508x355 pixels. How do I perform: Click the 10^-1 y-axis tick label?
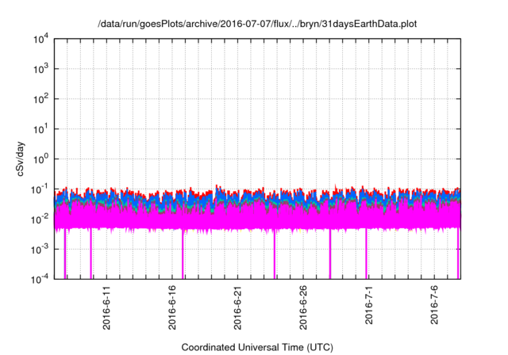click(x=40, y=189)
